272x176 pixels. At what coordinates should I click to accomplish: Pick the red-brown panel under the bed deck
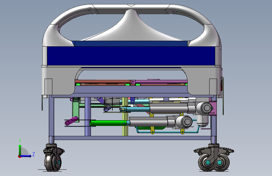[102, 81]
